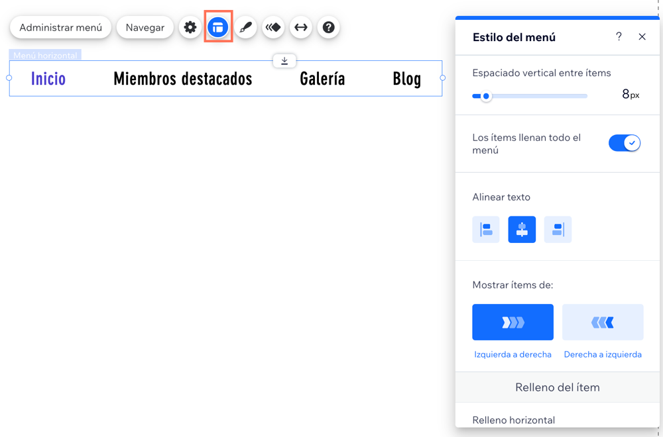
Task: Open the animation icon in the toolbar
Action: [x=273, y=27]
